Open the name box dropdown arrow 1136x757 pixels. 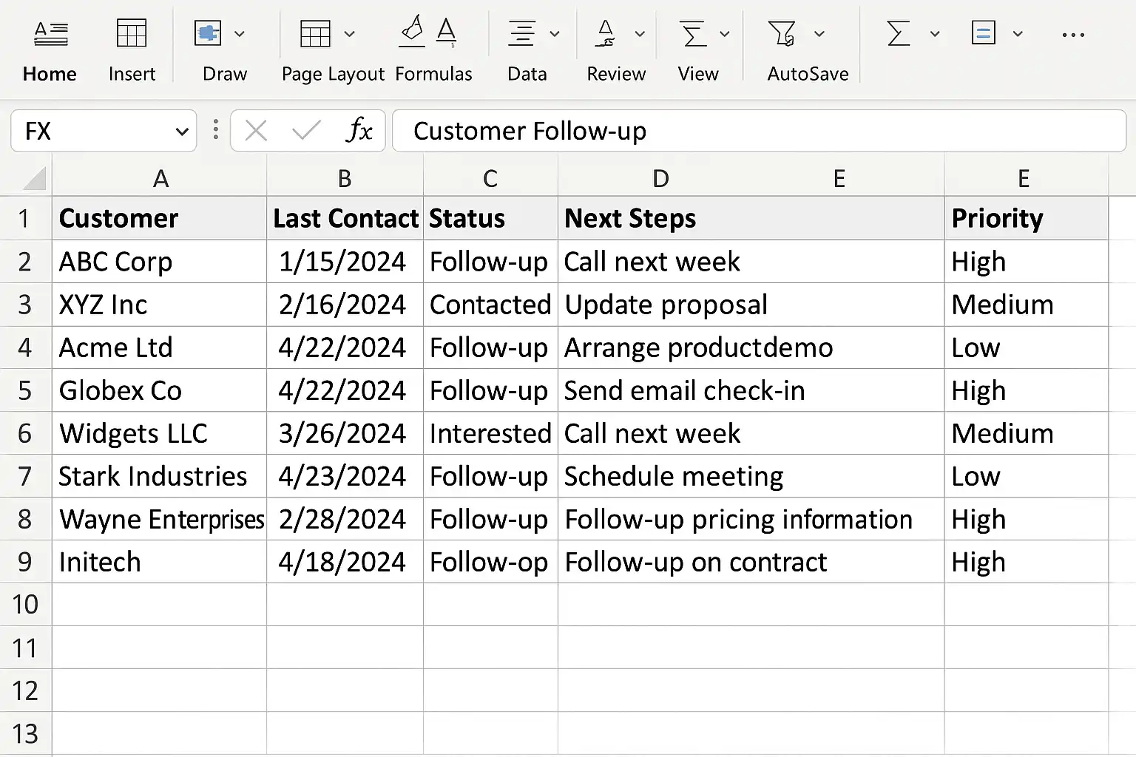click(181, 132)
